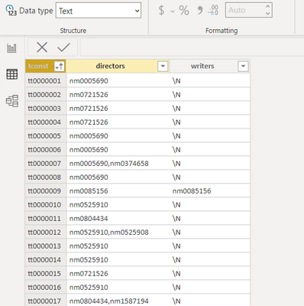Switch to the Data table view icon

tap(12, 74)
